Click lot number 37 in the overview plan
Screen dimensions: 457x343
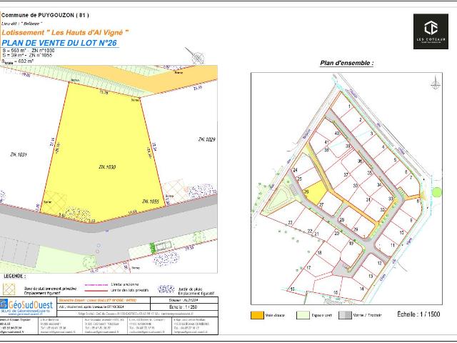[x=346, y=174]
